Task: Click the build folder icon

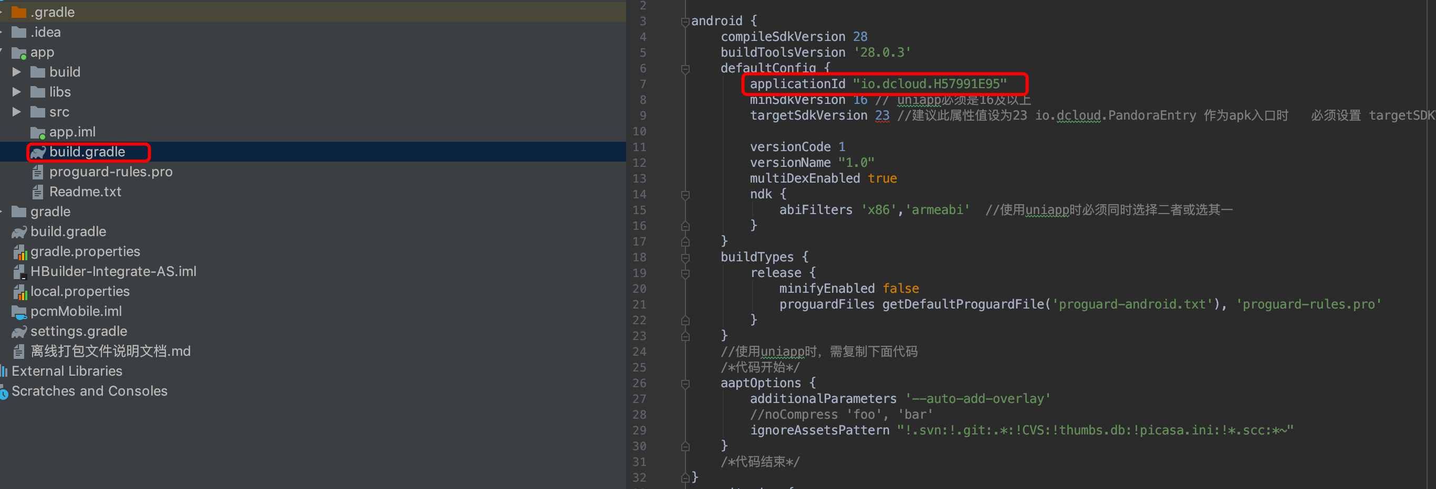Action: [38, 72]
